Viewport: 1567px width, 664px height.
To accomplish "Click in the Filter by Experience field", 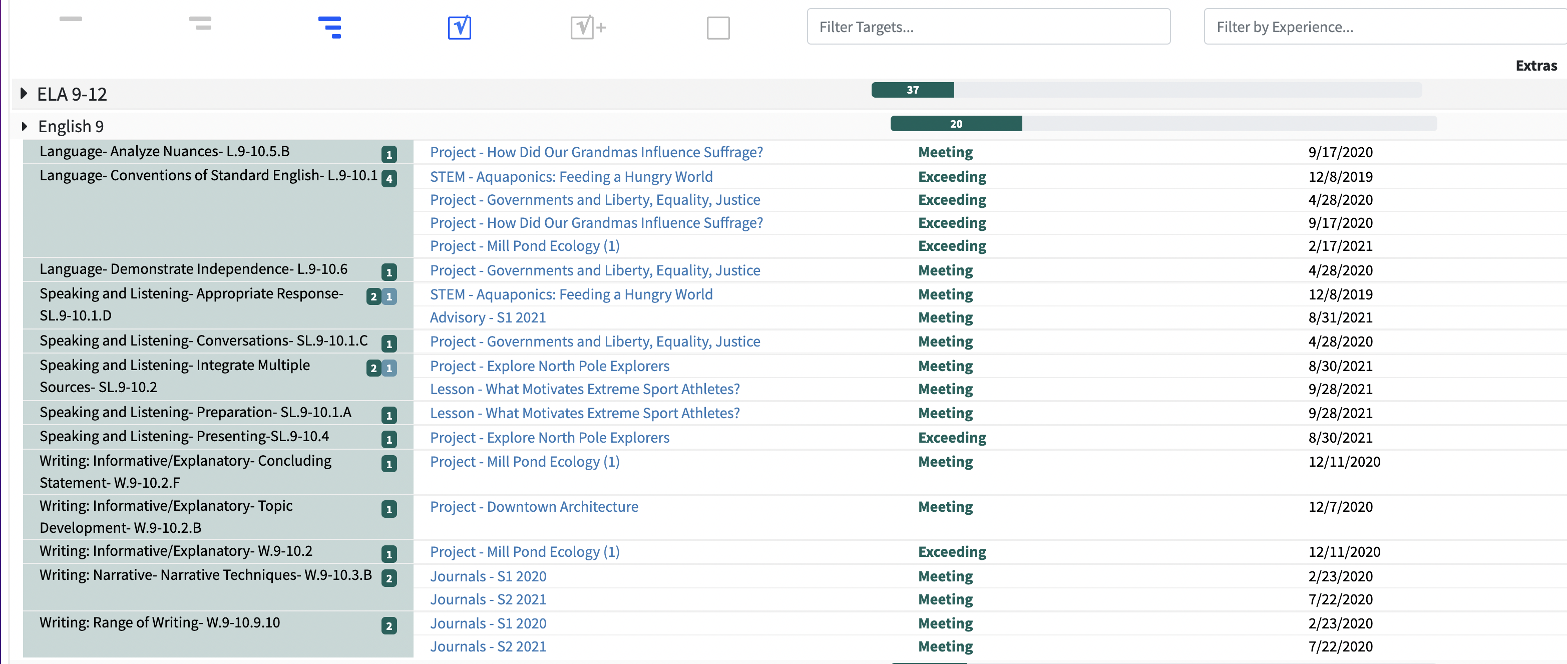I will click(x=1385, y=27).
